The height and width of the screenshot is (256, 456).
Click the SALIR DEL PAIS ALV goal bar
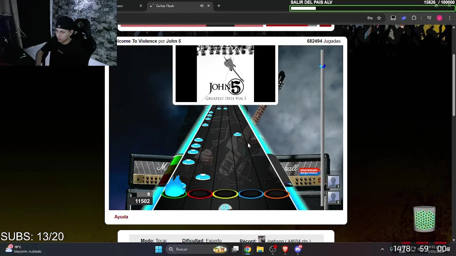coord(372,8)
